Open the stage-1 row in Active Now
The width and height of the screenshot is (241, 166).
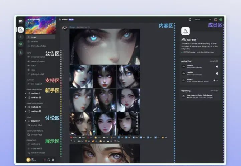[x=200, y=80]
